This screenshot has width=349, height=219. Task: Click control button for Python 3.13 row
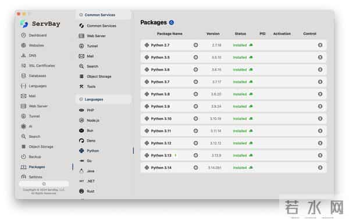pos(320,156)
